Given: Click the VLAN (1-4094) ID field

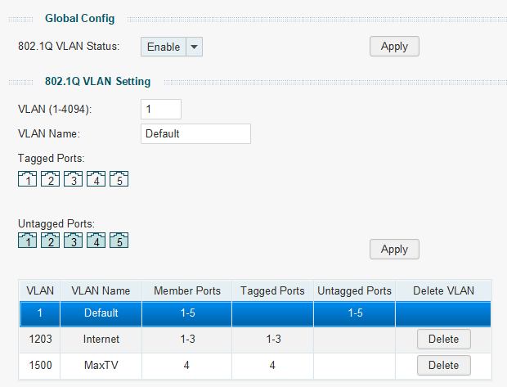Looking at the screenshot, I should pyautogui.click(x=161, y=109).
